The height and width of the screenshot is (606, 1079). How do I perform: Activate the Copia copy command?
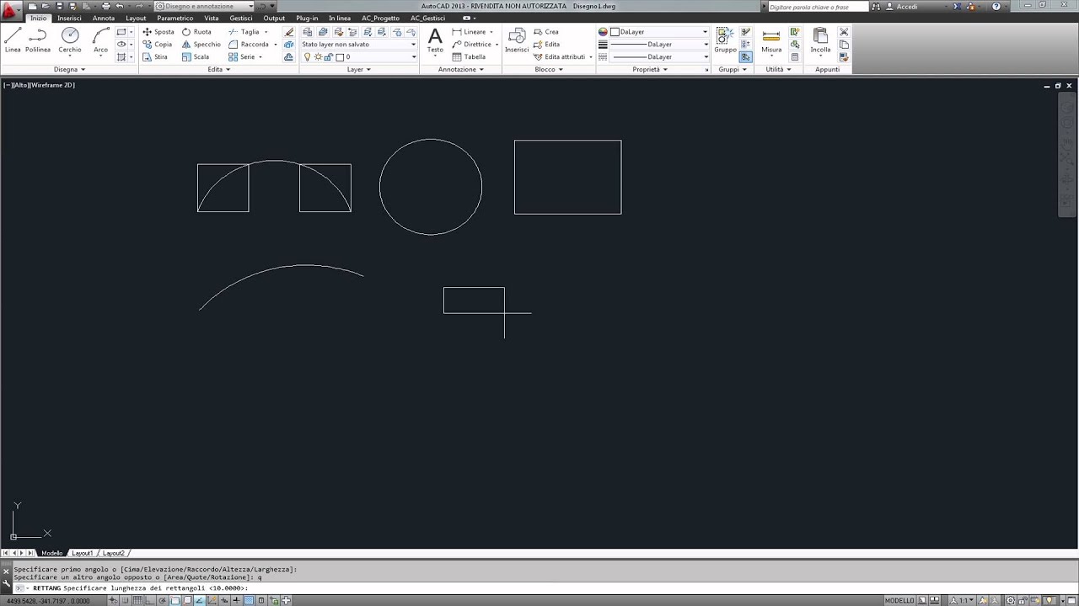(157, 45)
